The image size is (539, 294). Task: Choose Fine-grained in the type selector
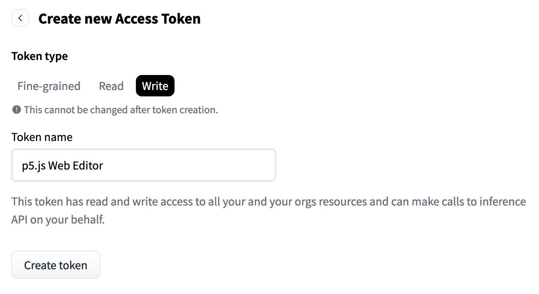tap(49, 86)
